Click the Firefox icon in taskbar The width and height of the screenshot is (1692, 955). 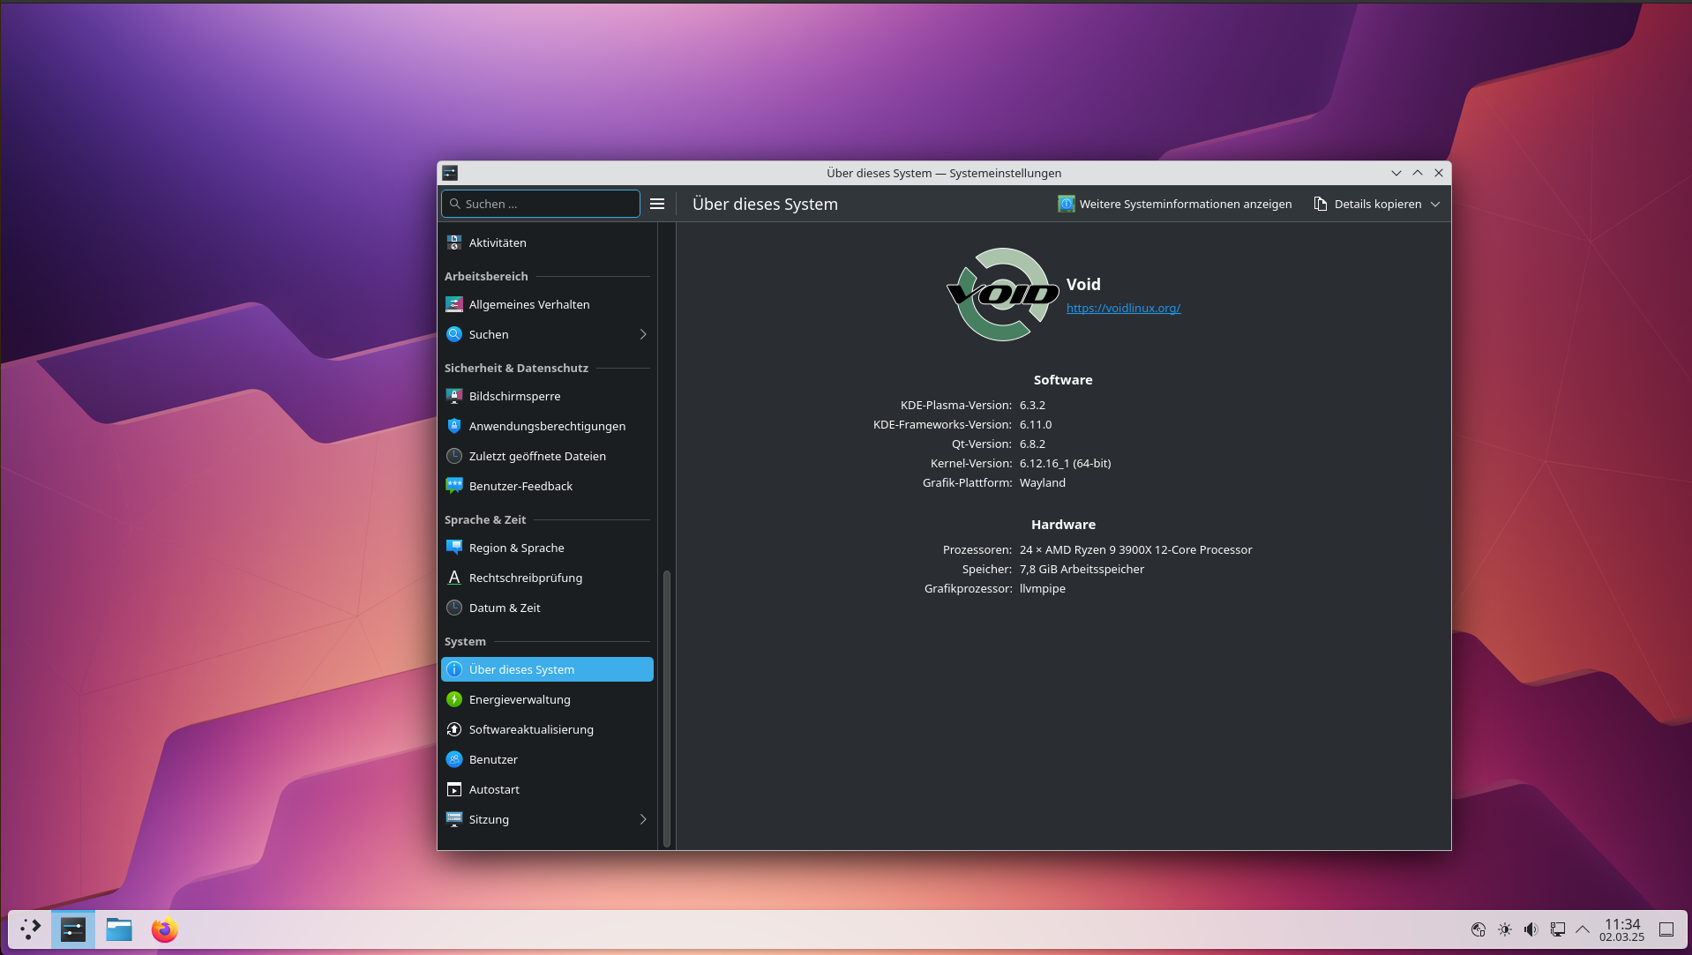[x=164, y=929]
